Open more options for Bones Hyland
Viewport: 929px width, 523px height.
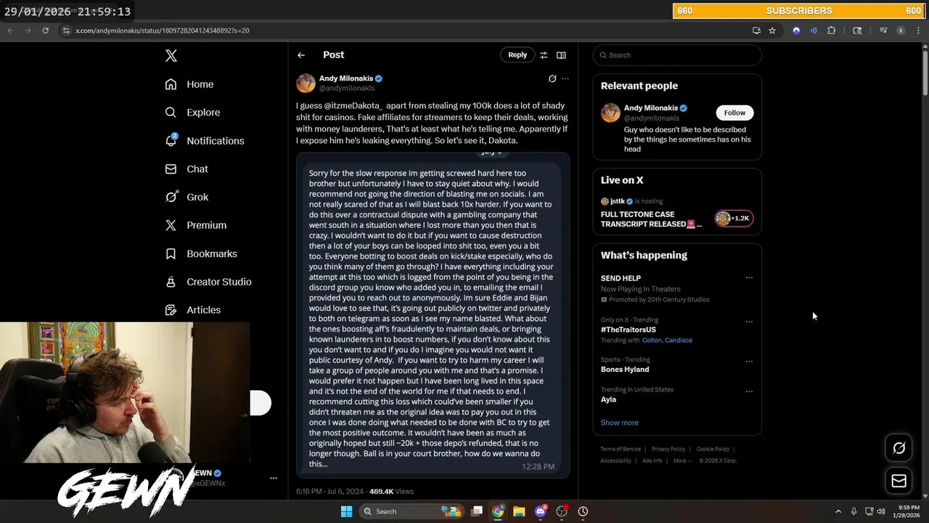click(x=749, y=361)
